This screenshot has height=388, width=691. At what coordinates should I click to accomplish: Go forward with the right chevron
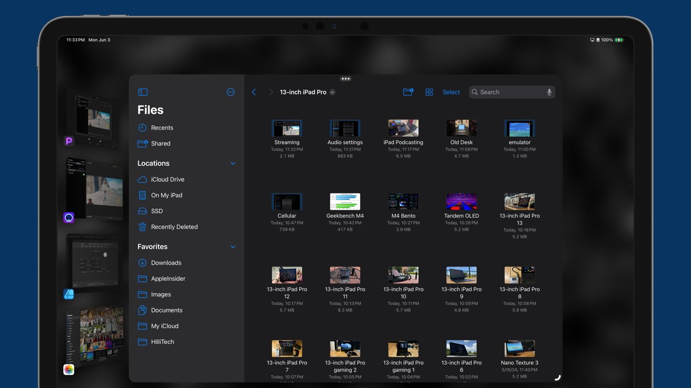coord(271,92)
